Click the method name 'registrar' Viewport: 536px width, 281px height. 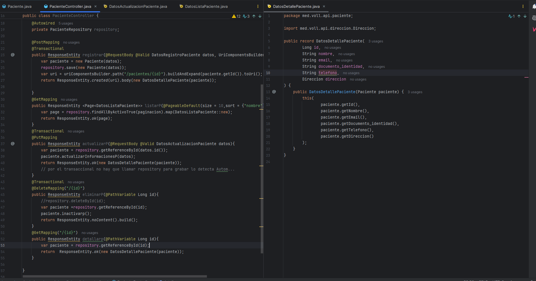click(93, 55)
